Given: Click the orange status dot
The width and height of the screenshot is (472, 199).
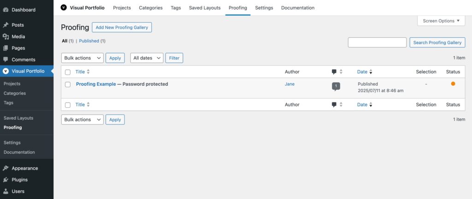Looking at the screenshot, I should click(453, 84).
